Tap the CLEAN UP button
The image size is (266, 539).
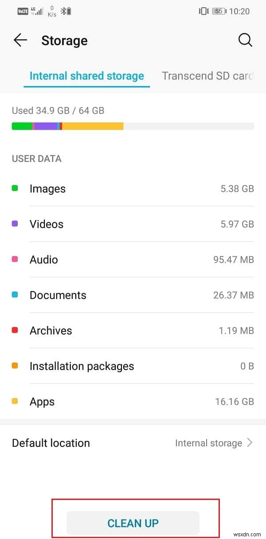pyautogui.click(x=133, y=523)
